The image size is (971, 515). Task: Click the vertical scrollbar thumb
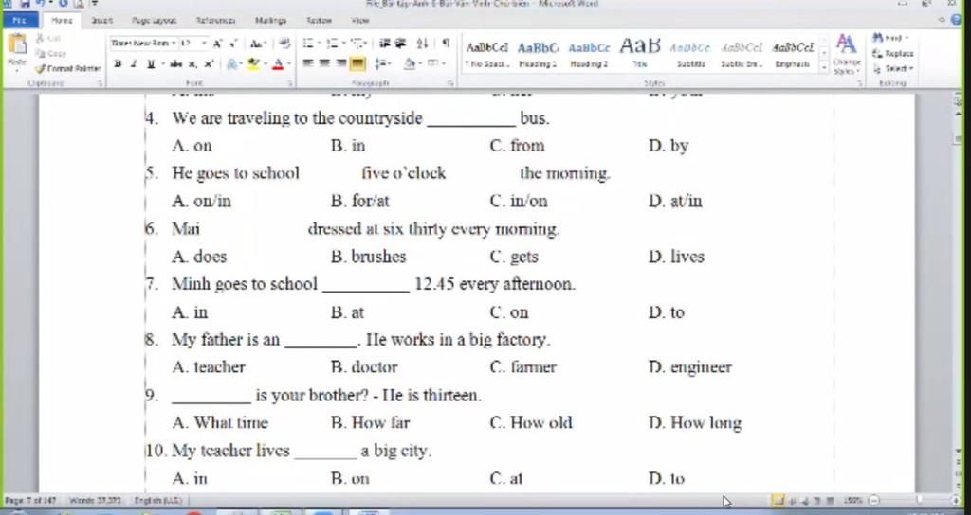pos(957,140)
